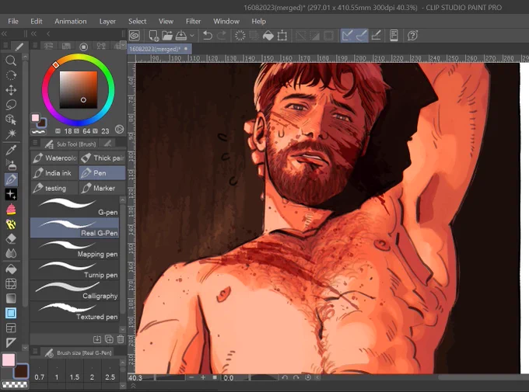529x392 pixels.
Task: Select the Lasso selection tool
Action: [x=11, y=105]
